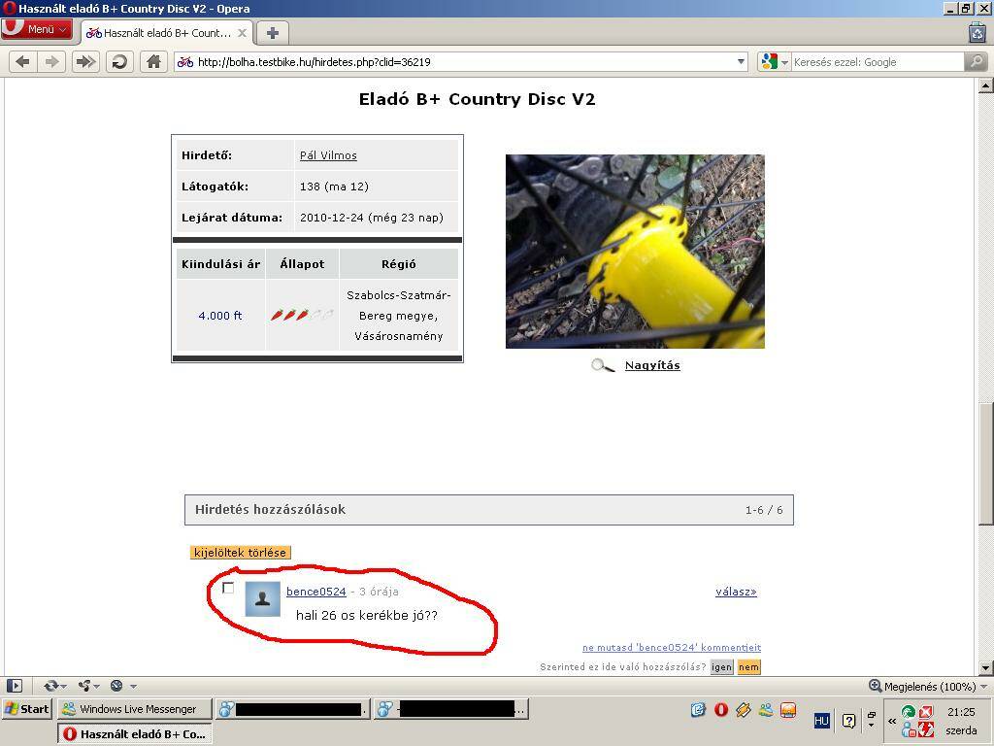Click the red lightning bolt system tray icon
This screenshot has width=994, height=746.
pyautogui.click(x=925, y=729)
